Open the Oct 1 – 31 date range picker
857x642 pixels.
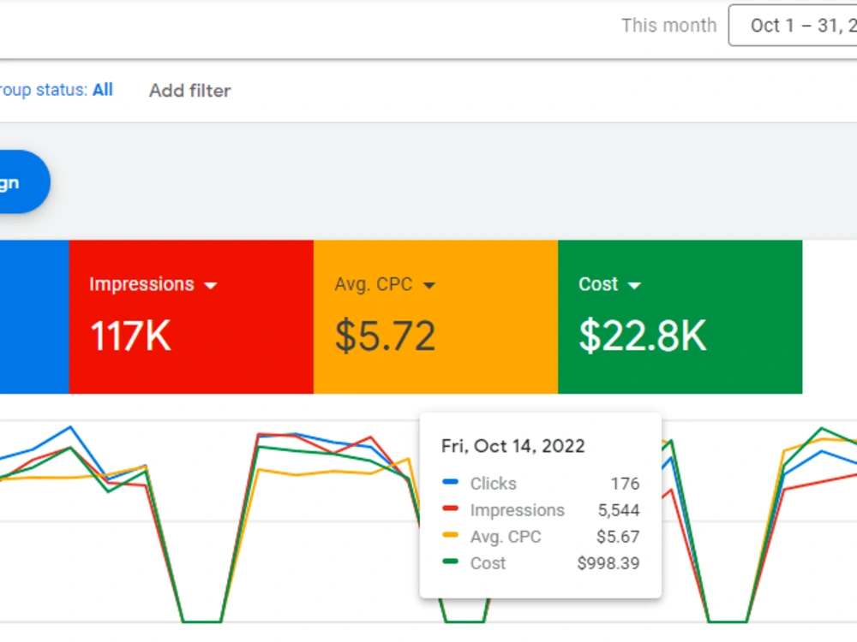tap(793, 25)
